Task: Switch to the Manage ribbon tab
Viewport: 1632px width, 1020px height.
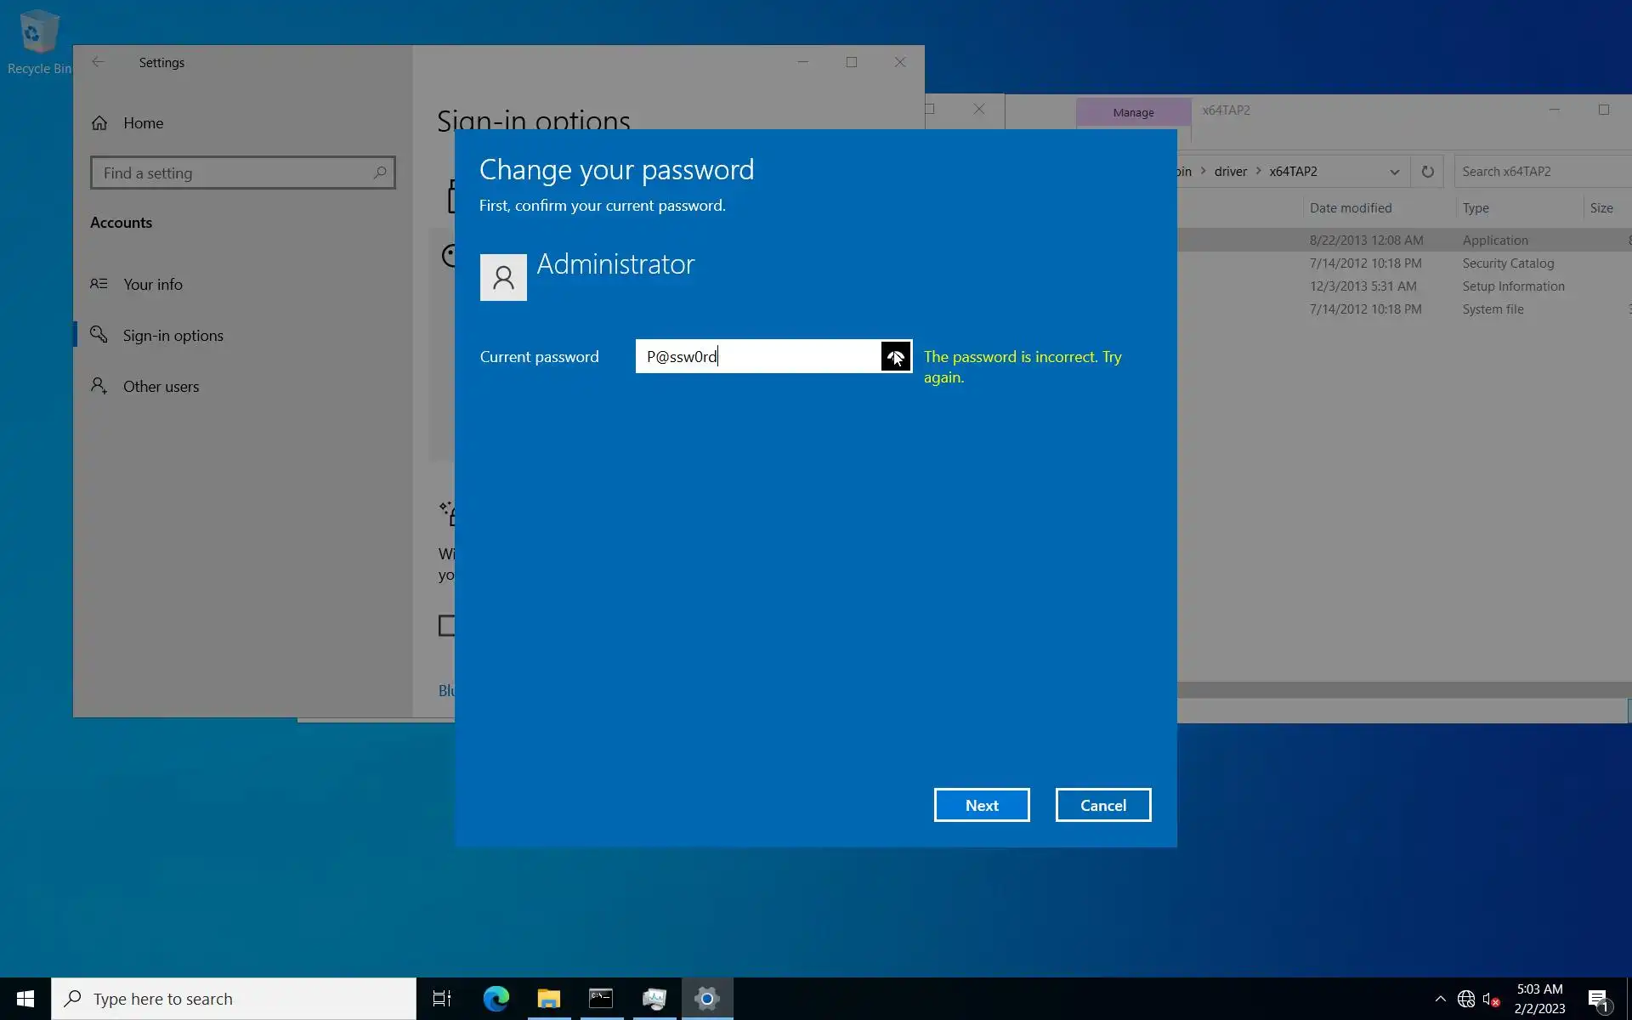Action: tap(1133, 112)
